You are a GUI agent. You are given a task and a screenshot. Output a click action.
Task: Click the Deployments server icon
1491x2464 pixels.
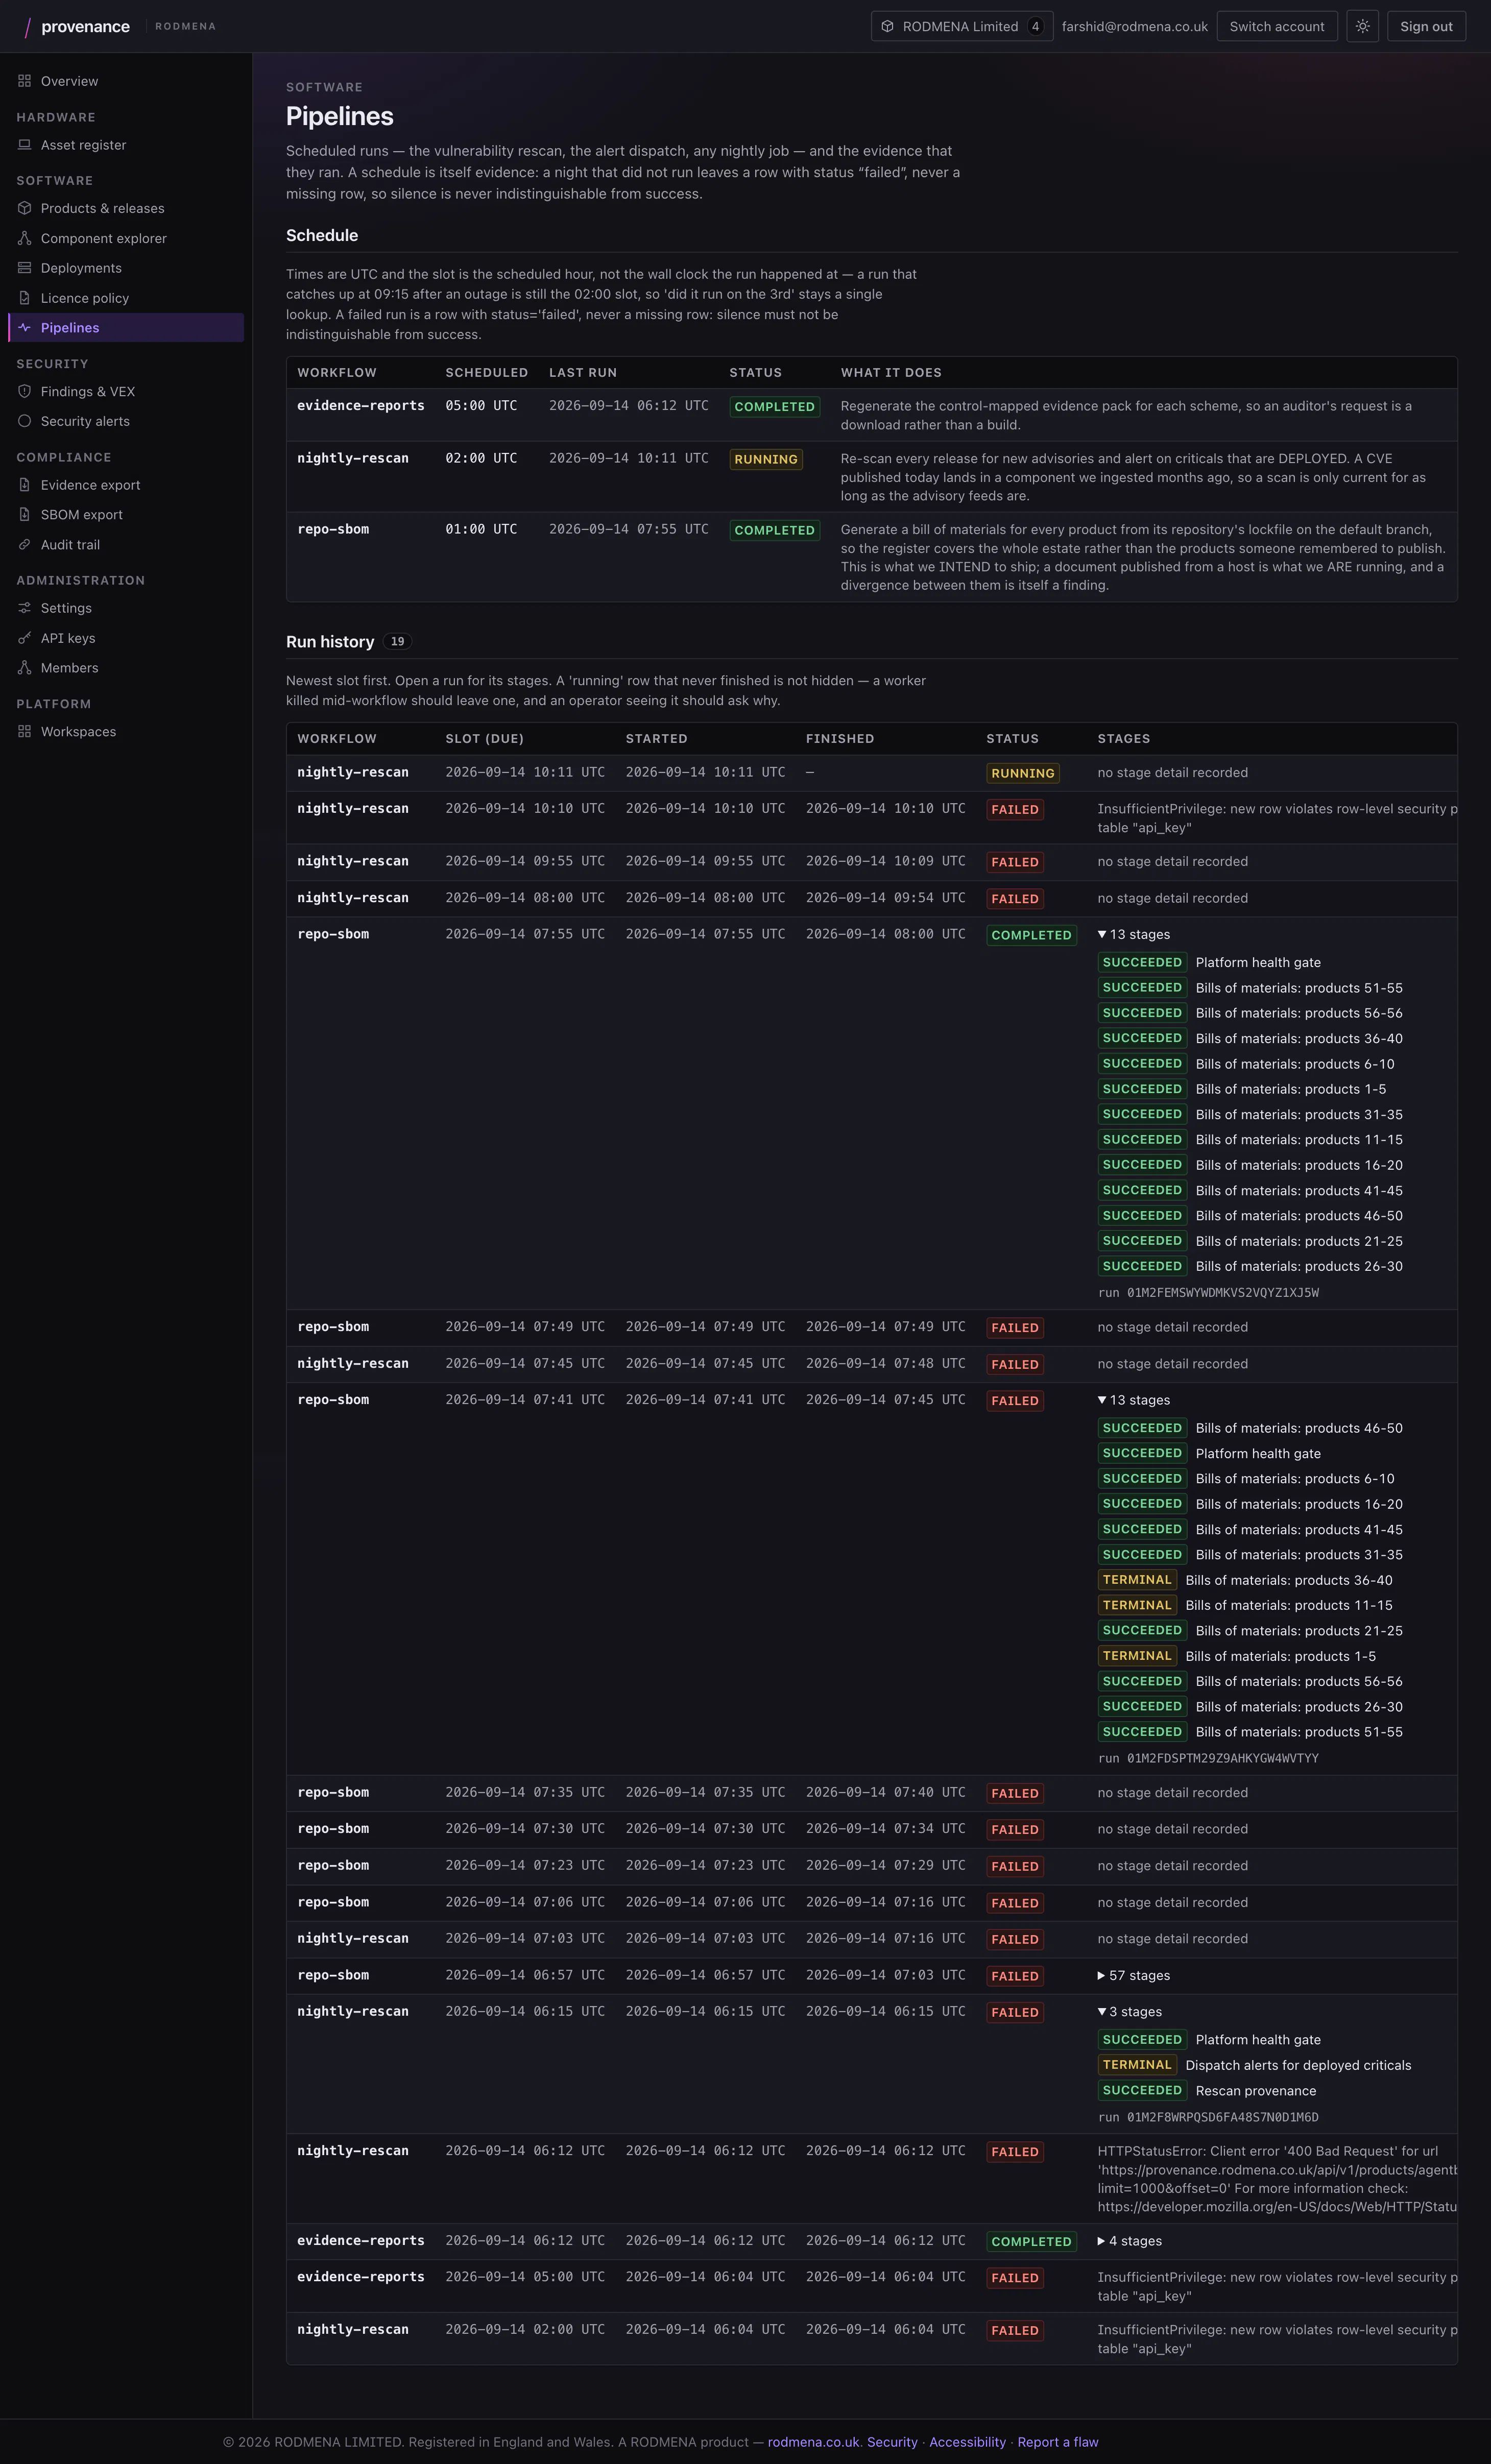point(24,268)
